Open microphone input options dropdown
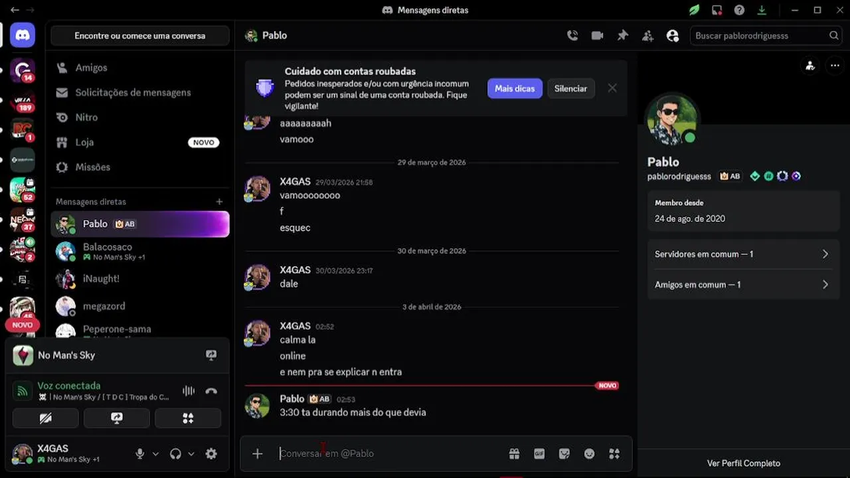The width and height of the screenshot is (850, 478). [155, 454]
